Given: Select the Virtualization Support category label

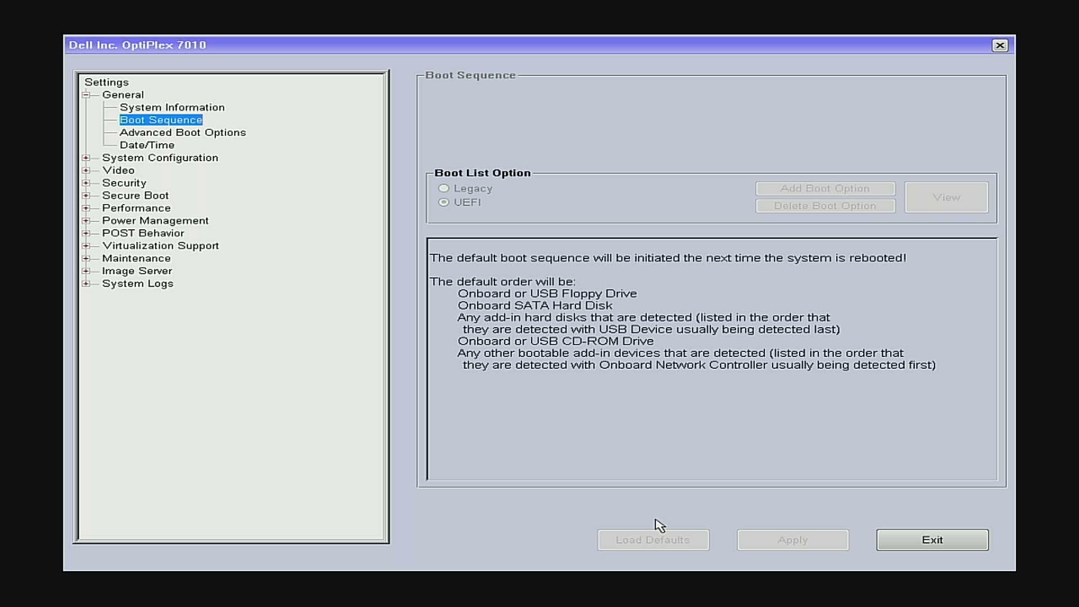Looking at the screenshot, I should pos(160,246).
